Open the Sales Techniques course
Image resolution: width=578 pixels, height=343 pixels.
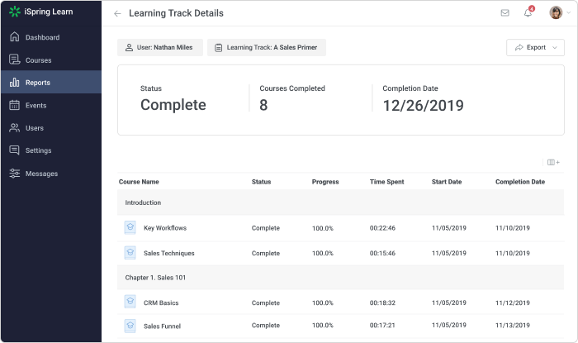(x=168, y=253)
